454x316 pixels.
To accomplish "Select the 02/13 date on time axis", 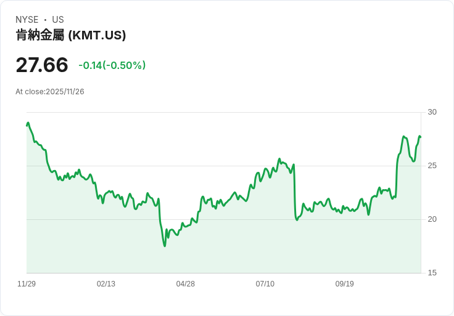I will click(x=106, y=284).
